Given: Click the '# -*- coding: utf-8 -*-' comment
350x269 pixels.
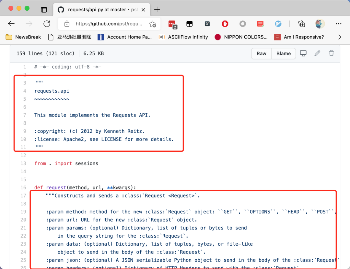Looking at the screenshot, I should click(x=68, y=67).
